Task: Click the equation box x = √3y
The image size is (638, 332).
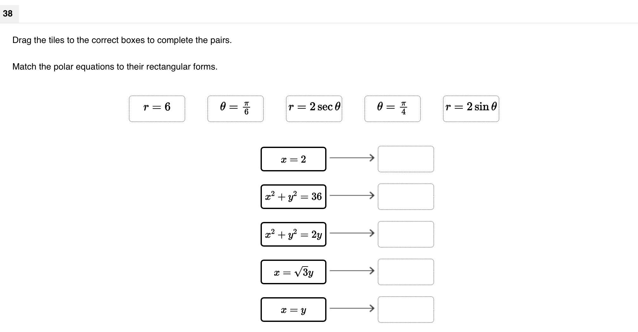Action: [293, 272]
